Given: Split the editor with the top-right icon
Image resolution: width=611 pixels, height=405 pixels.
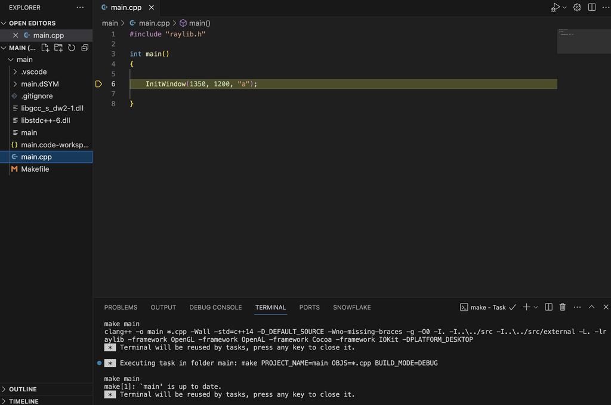Looking at the screenshot, I should (x=591, y=7).
